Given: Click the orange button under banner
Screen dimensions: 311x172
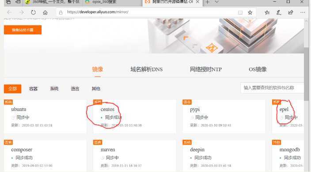Looking at the screenshot, I should (23, 30).
